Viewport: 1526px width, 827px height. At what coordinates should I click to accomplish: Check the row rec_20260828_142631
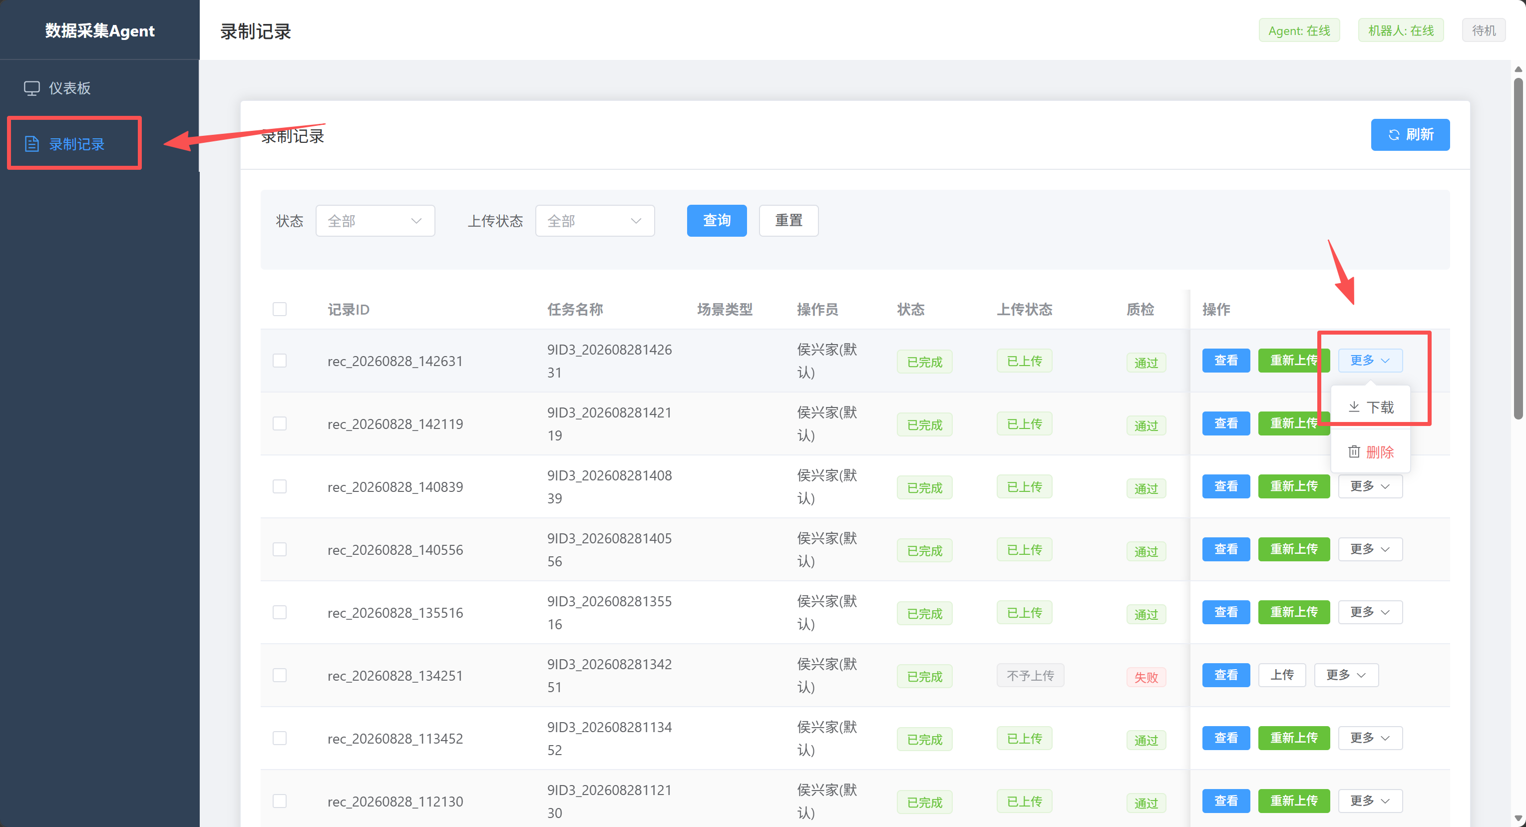280,361
